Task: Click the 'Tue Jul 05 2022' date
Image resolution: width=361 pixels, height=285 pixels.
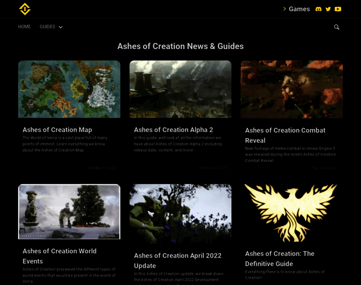Action: (325, 168)
